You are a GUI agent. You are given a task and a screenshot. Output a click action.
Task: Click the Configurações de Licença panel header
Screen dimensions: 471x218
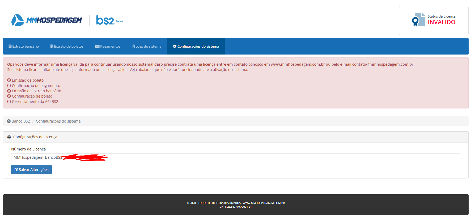pyautogui.click(x=35, y=137)
